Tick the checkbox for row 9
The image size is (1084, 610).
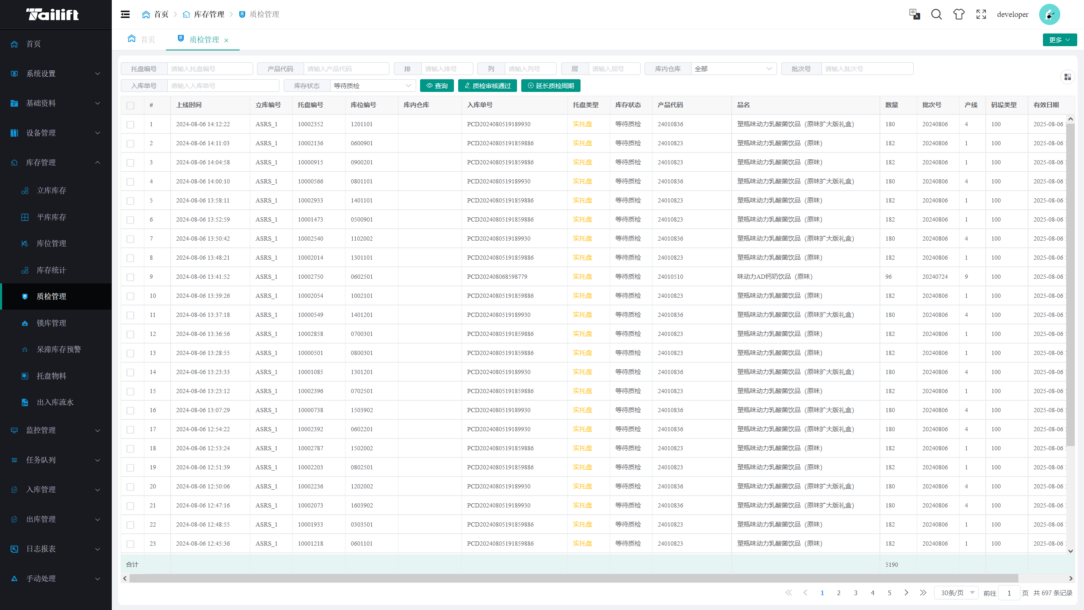point(130,277)
